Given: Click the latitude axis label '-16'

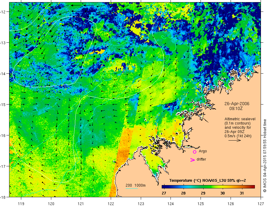Looking at the screenshot, I should (x=3, y=135).
